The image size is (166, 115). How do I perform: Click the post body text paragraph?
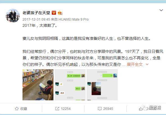[93, 45]
